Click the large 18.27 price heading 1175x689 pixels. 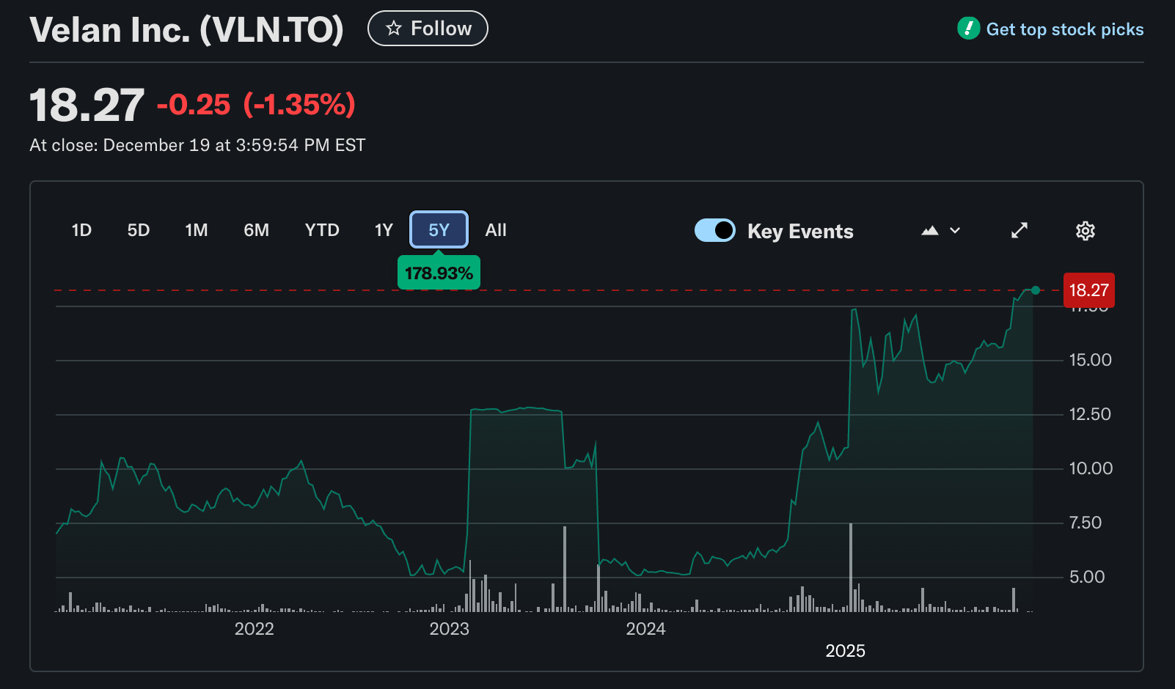87,105
